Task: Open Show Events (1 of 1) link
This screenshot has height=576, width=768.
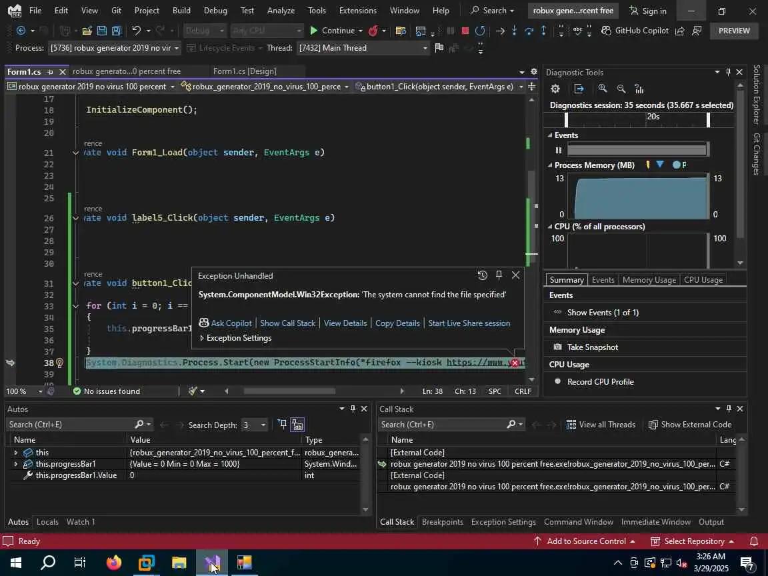Action: tap(603, 313)
